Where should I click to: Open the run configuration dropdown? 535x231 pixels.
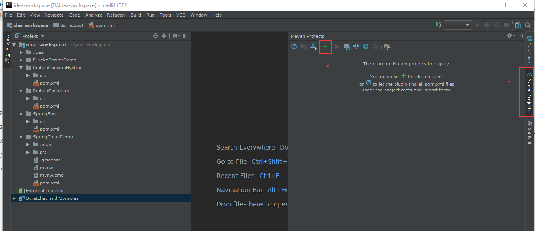[x=457, y=25]
